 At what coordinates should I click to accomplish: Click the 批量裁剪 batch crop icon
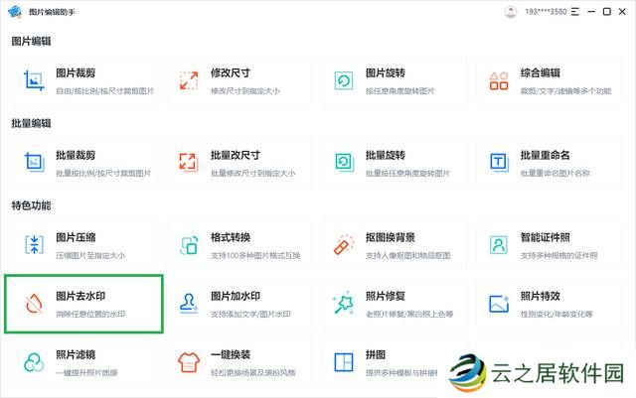coord(34,162)
